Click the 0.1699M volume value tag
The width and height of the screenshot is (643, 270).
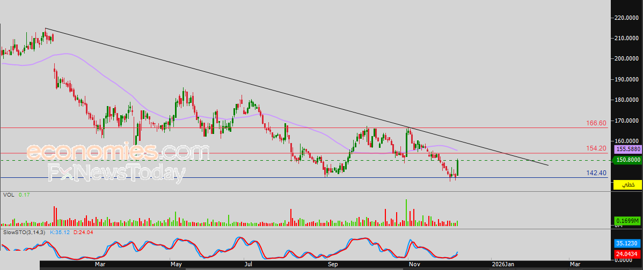click(x=627, y=221)
